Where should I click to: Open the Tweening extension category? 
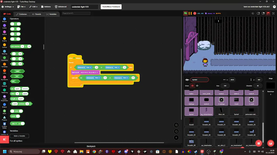coord(4,91)
